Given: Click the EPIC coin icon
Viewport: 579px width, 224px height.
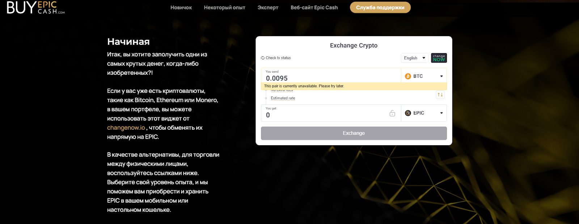Looking at the screenshot, I should (x=408, y=113).
